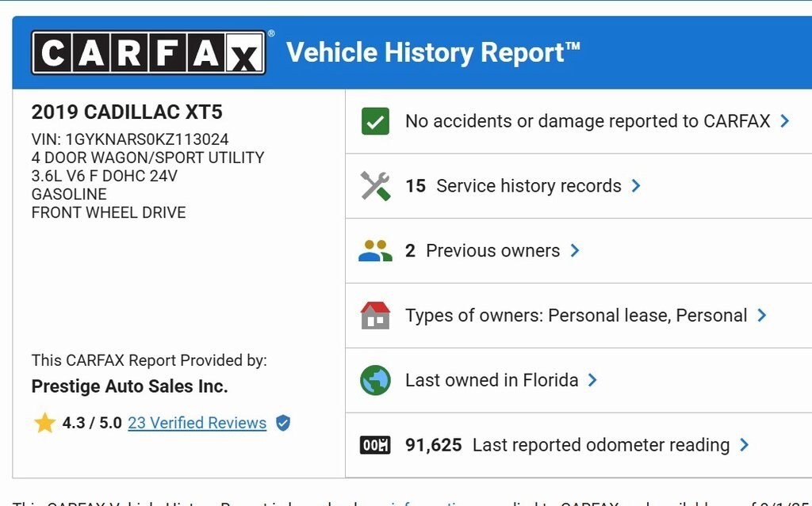812x506 pixels.
Task: Click the globe last-owned location icon
Action: [x=375, y=380]
